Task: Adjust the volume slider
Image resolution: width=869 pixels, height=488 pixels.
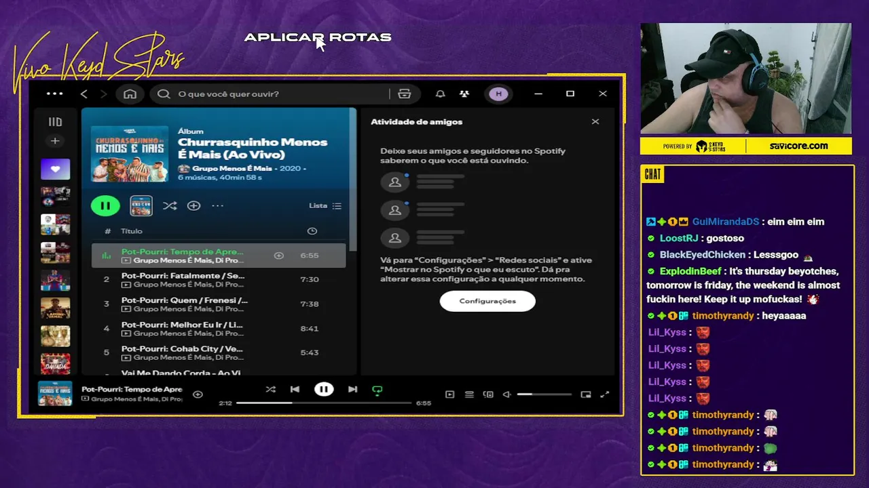Action: coord(544,394)
